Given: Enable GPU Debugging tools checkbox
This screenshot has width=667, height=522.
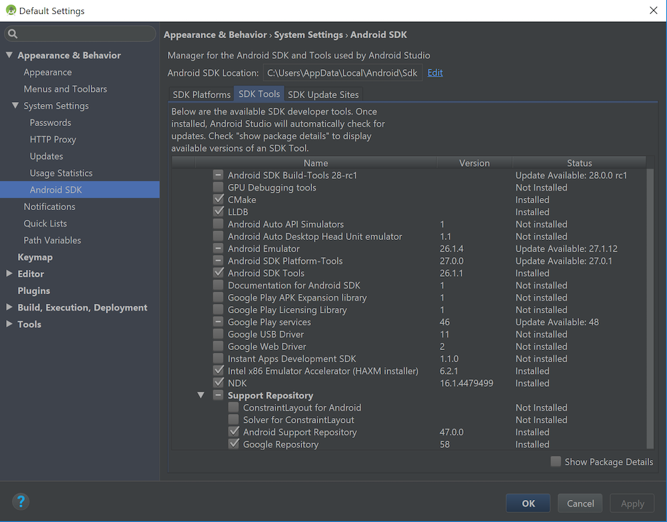Looking at the screenshot, I should pos(218,187).
